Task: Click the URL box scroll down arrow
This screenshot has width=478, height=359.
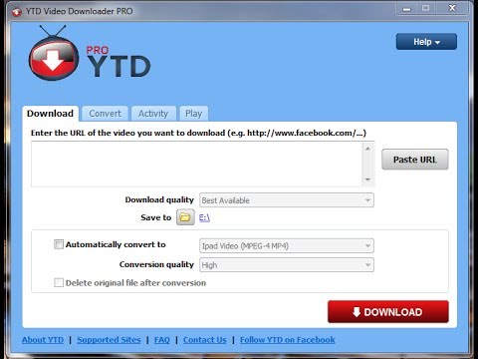Action: tap(367, 179)
